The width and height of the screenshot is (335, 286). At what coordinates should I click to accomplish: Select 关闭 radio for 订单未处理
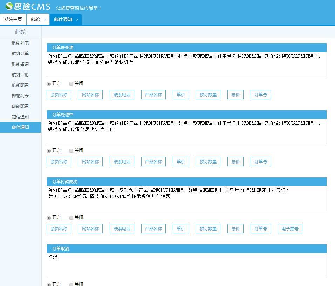tap(71, 84)
